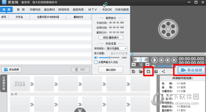
Task: Open a project with the folder icon
Action: point(141,71)
